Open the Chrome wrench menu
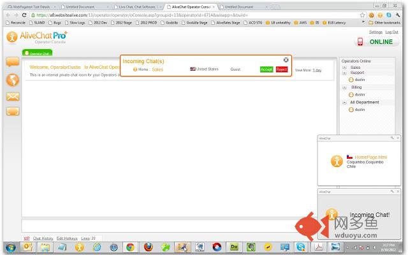Image resolution: width=408 pixels, height=255 pixels. [398, 15]
